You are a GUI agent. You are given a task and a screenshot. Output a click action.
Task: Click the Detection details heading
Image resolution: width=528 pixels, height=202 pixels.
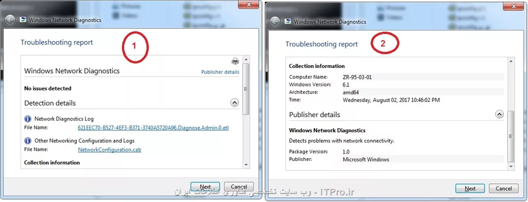[x=50, y=103]
